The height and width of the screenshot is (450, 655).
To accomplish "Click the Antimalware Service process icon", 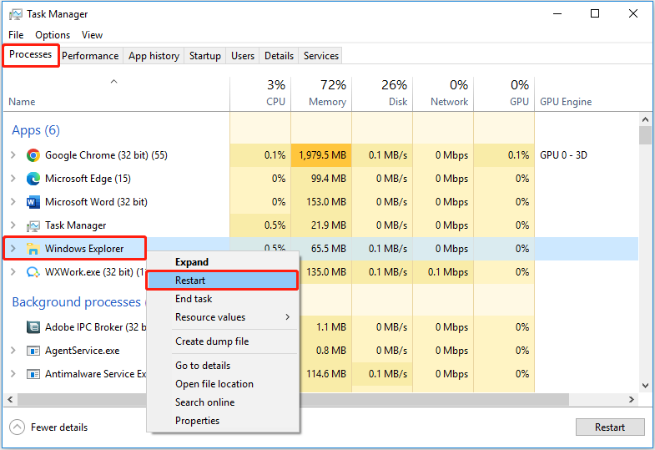I will click(x=33, y=374).
